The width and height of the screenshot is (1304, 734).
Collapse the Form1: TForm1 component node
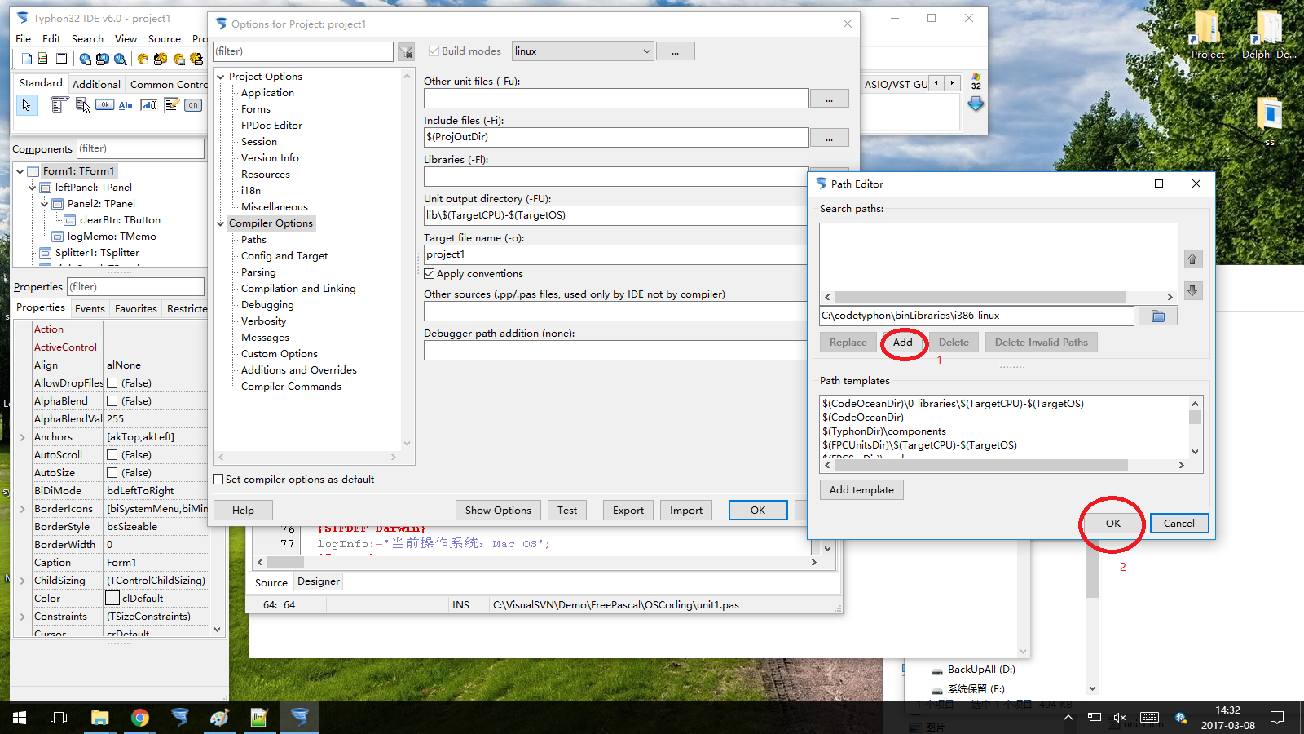coord(20,171)
